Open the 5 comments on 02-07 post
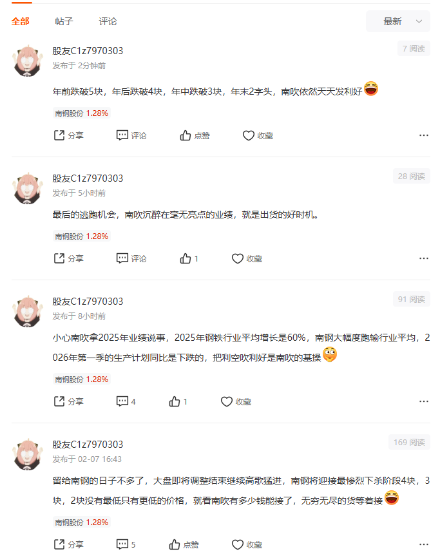 click(126, 544)
